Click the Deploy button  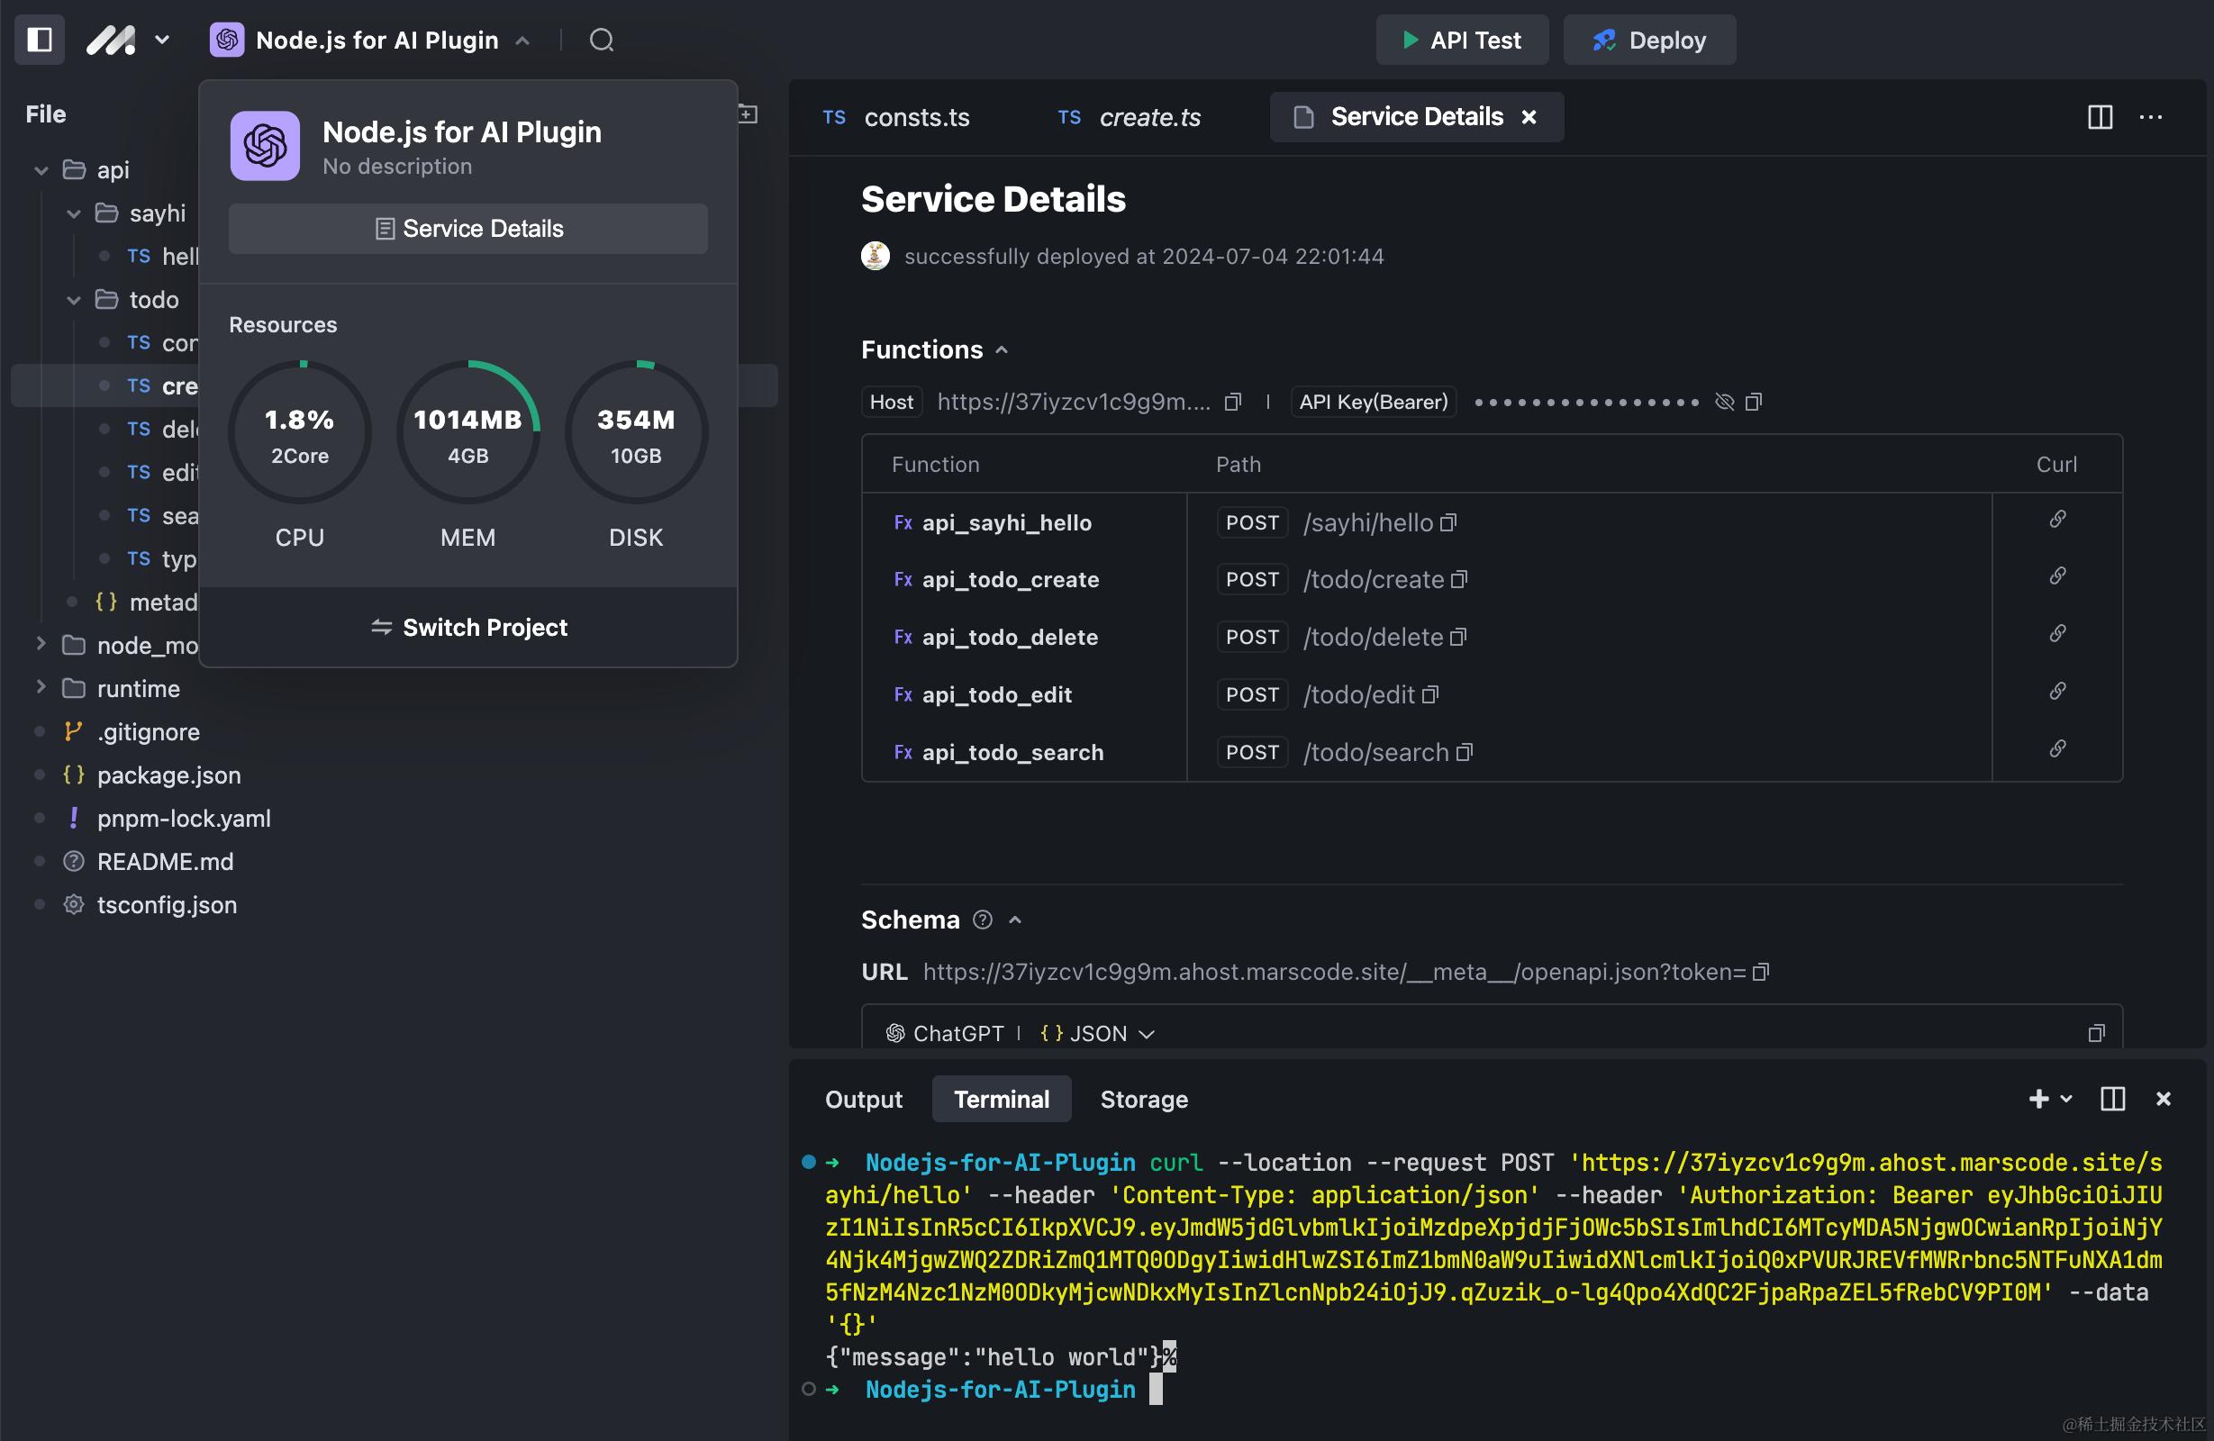pyautogui.click(x=1648, y=40)
